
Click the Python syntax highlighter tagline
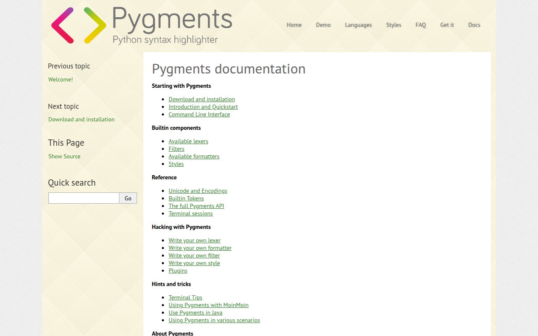165,40
